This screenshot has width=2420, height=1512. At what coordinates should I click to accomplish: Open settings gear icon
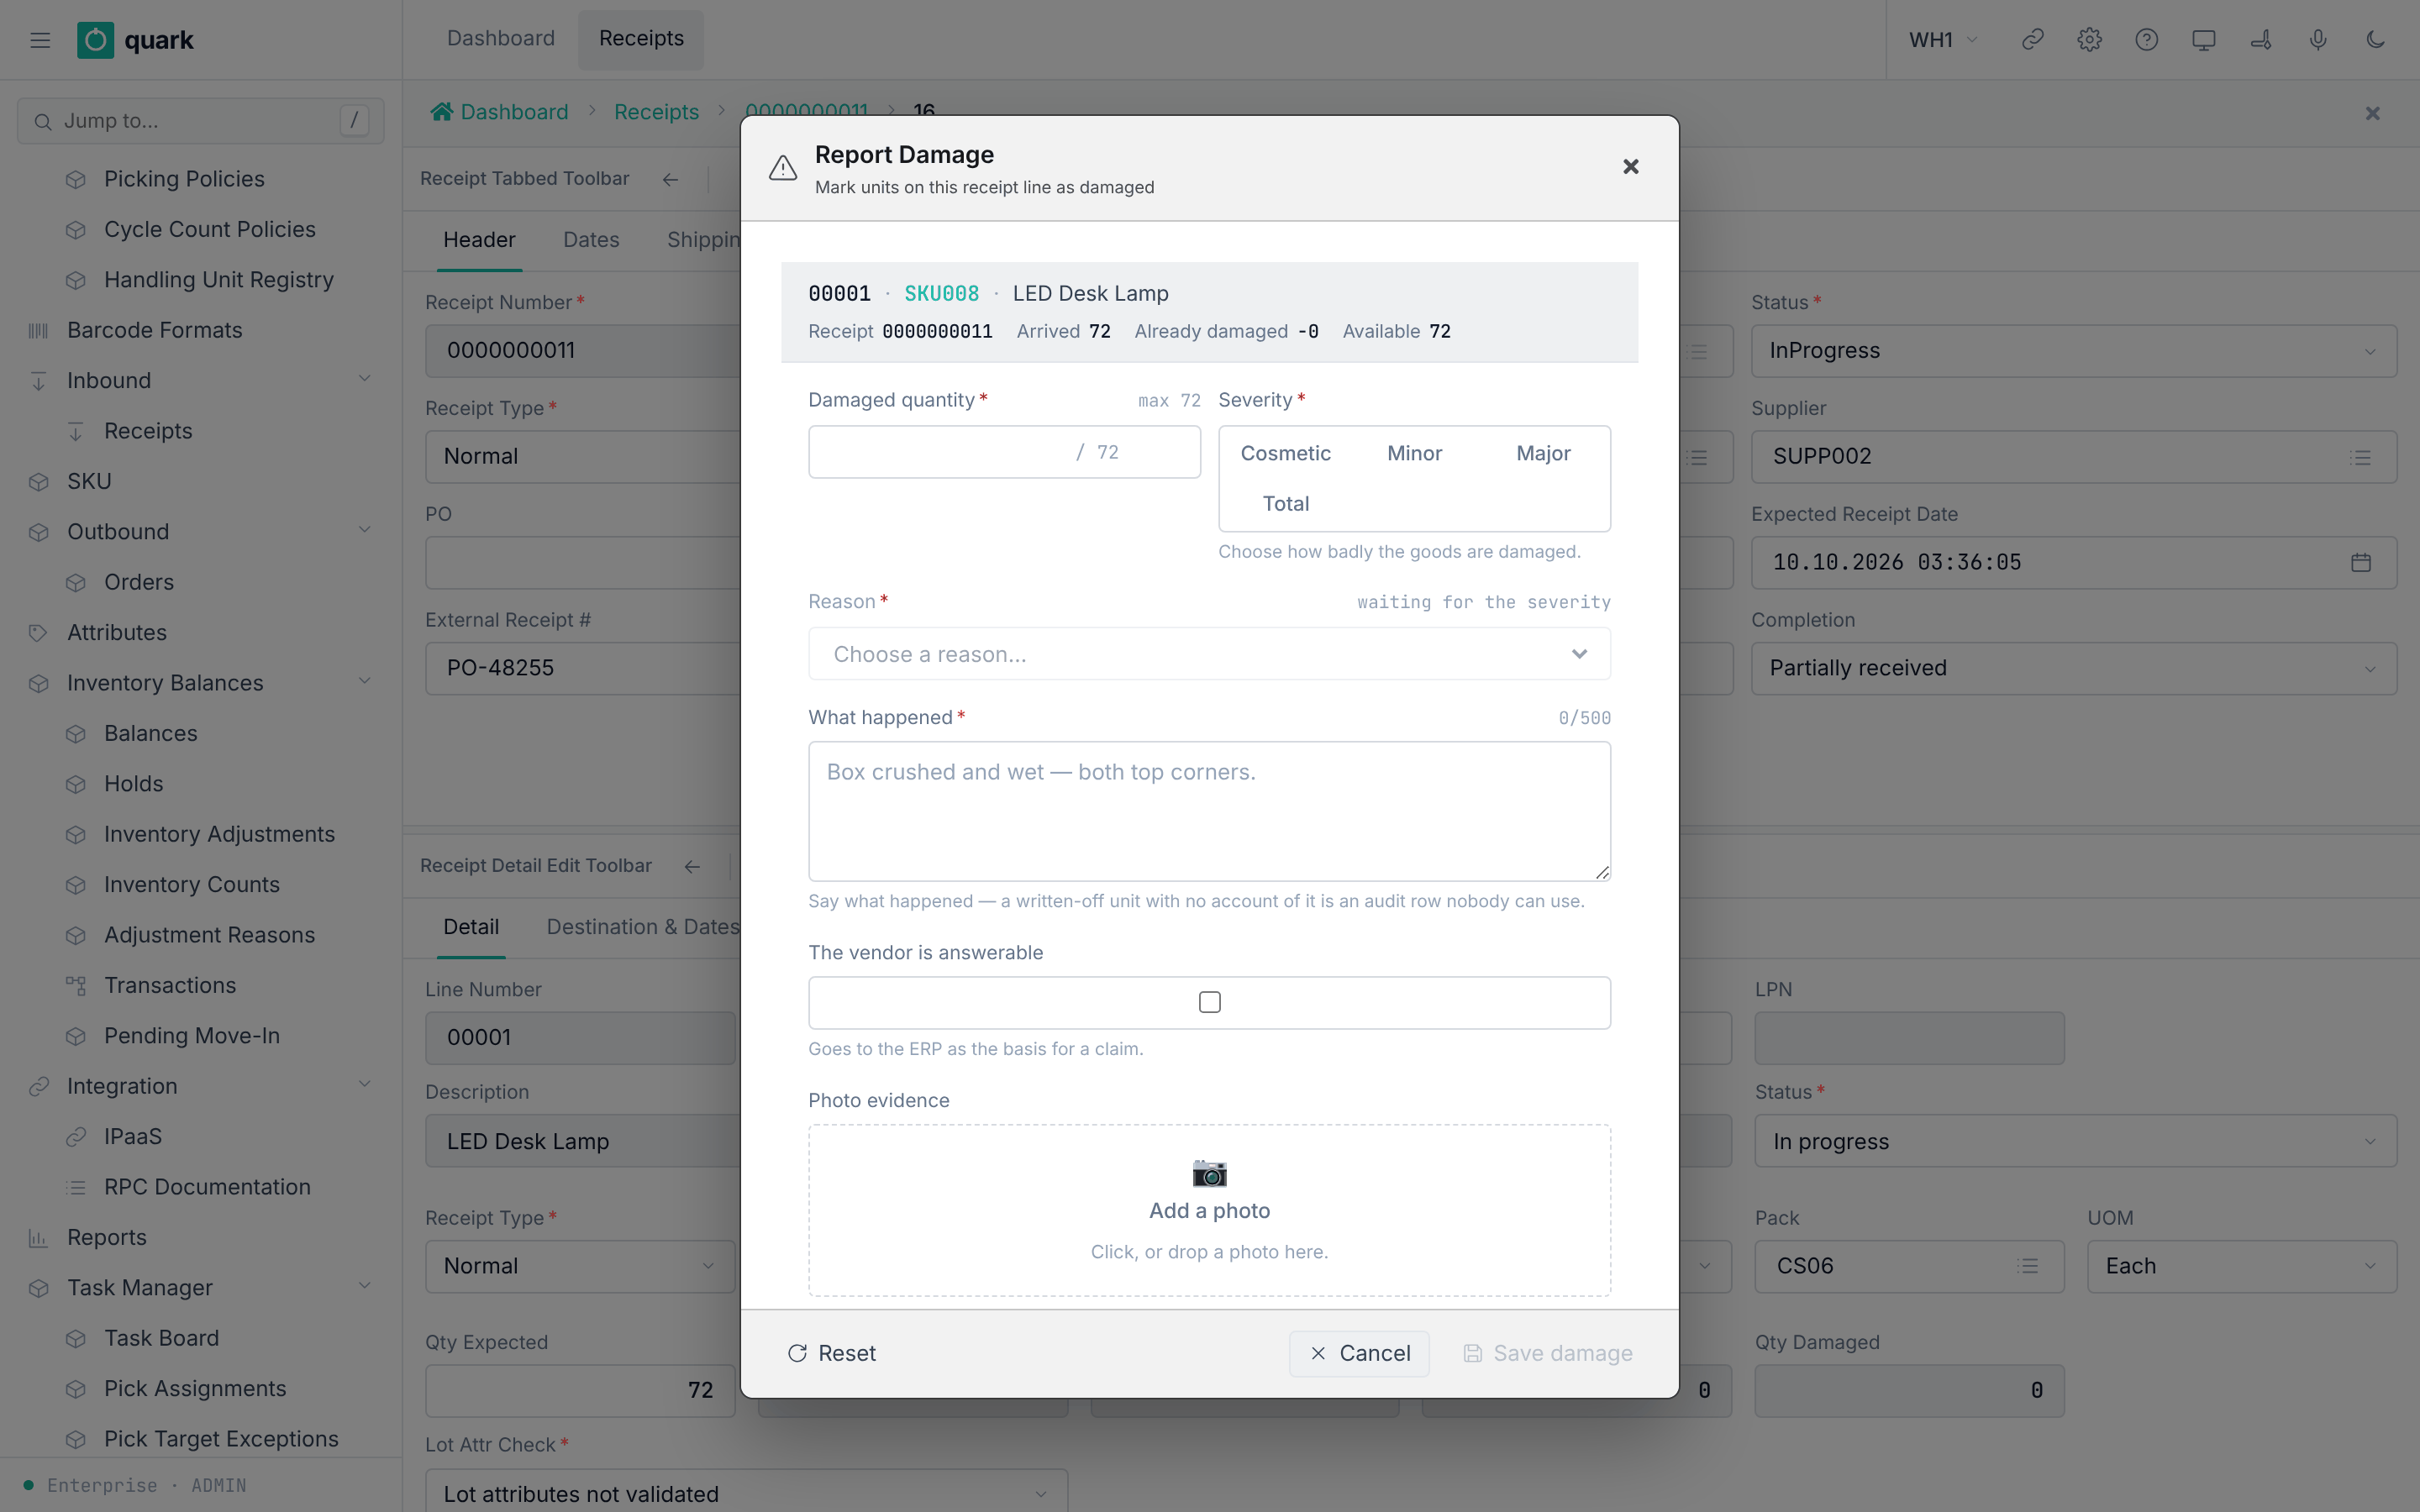pyautogui.click(x=2089, y=40)
